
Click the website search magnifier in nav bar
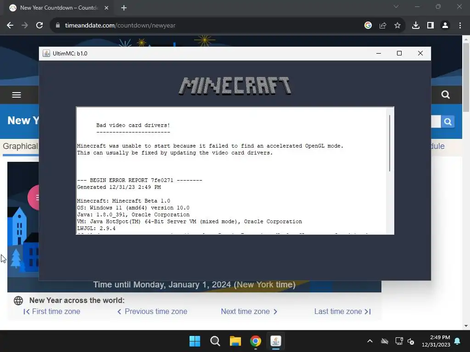pos(445,95)
